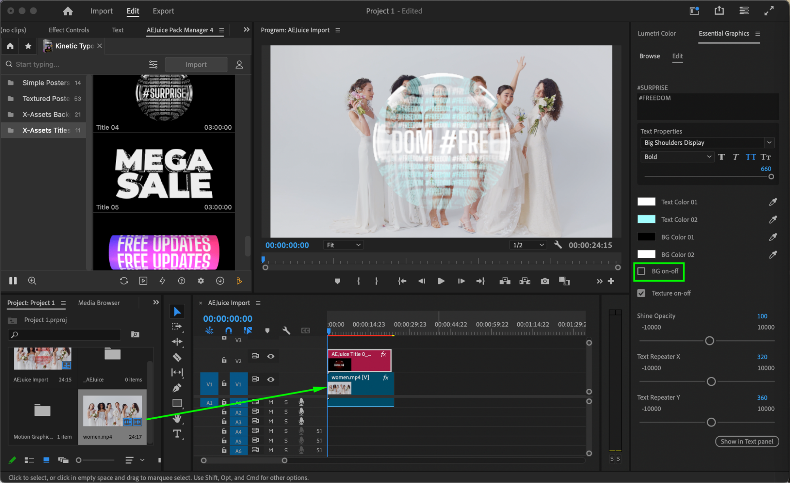Click the Text Color 01 eyedropper
790x483 pixels.
click(x=773, y=202)
